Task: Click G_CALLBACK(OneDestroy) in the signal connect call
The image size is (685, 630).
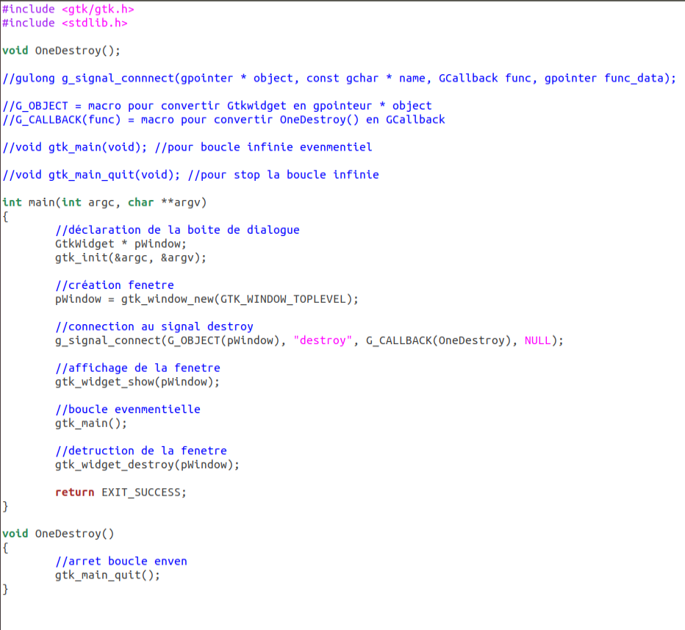Action: [x=439, y=341]
